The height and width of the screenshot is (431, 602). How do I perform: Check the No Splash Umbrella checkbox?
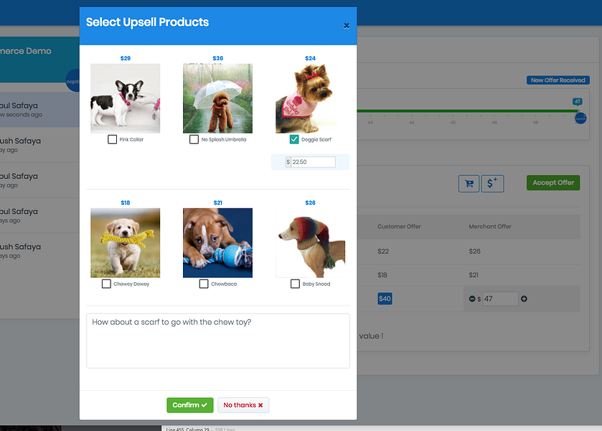click(194, 139)
